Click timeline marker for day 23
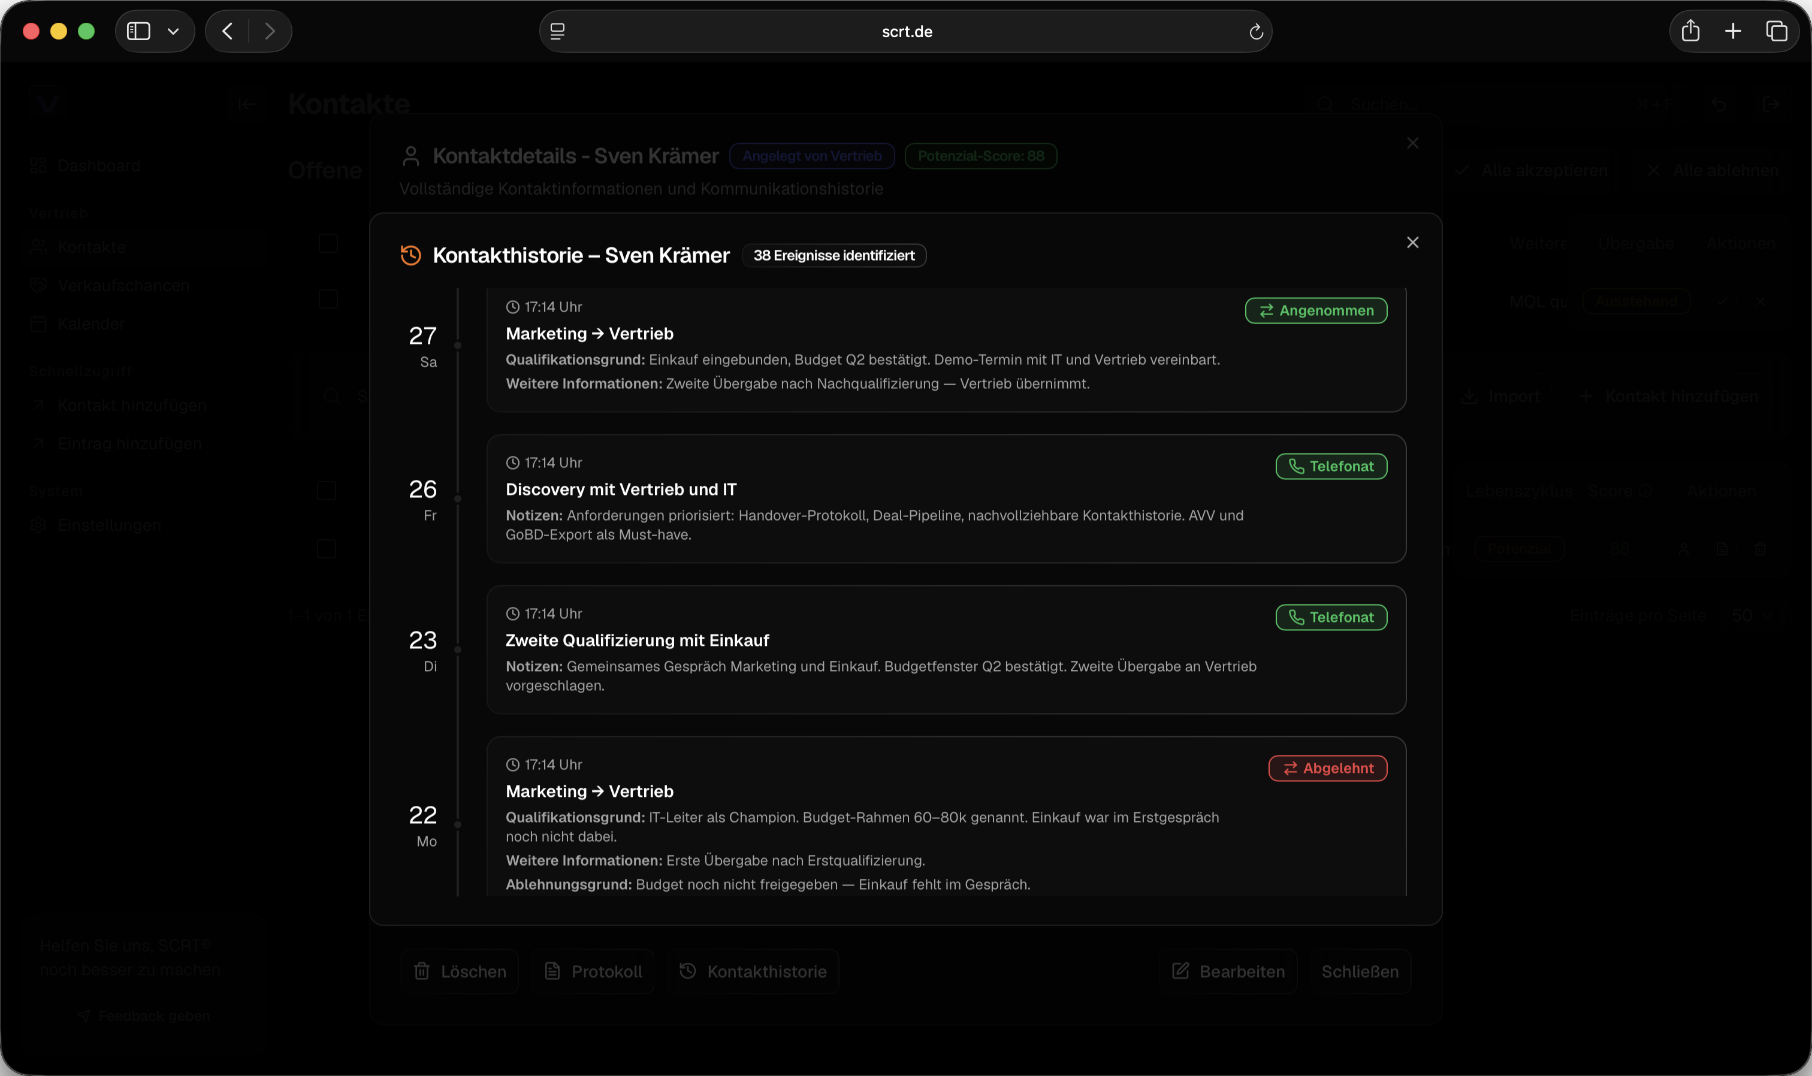This screenshot has width=1812, height=1076. click(x=458, y=649)
